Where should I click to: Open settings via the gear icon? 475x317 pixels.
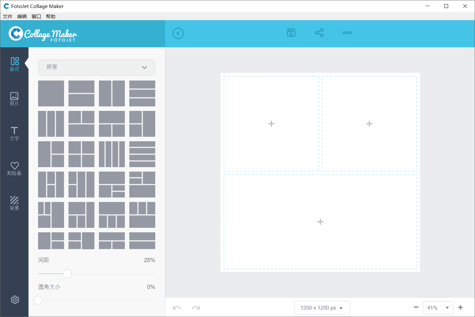15,300
